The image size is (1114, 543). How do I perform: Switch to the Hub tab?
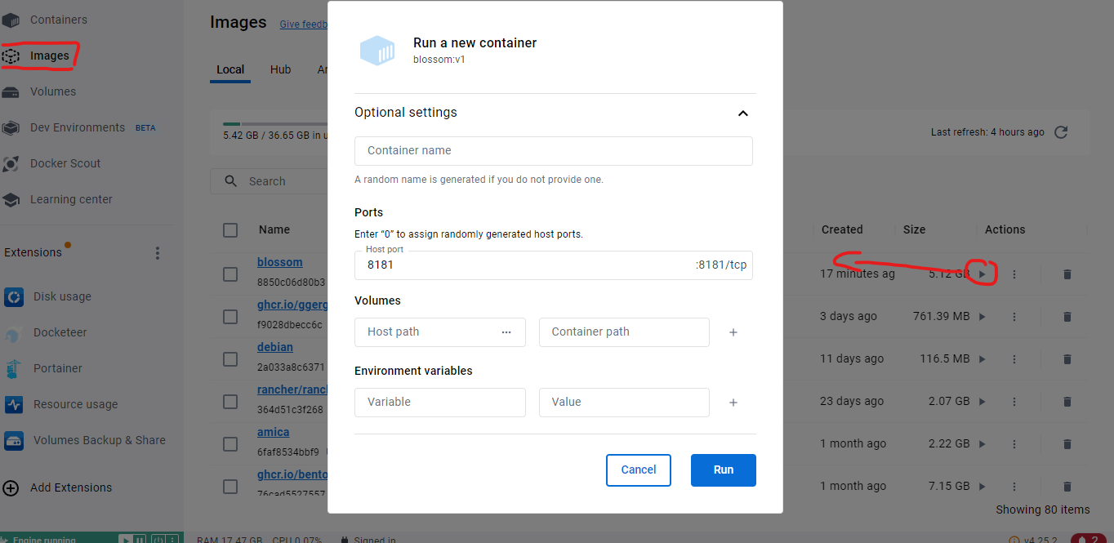(x=280, y=69)
